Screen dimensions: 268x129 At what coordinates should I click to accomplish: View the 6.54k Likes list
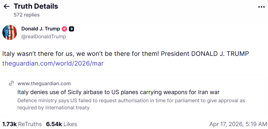coord(62,124)
